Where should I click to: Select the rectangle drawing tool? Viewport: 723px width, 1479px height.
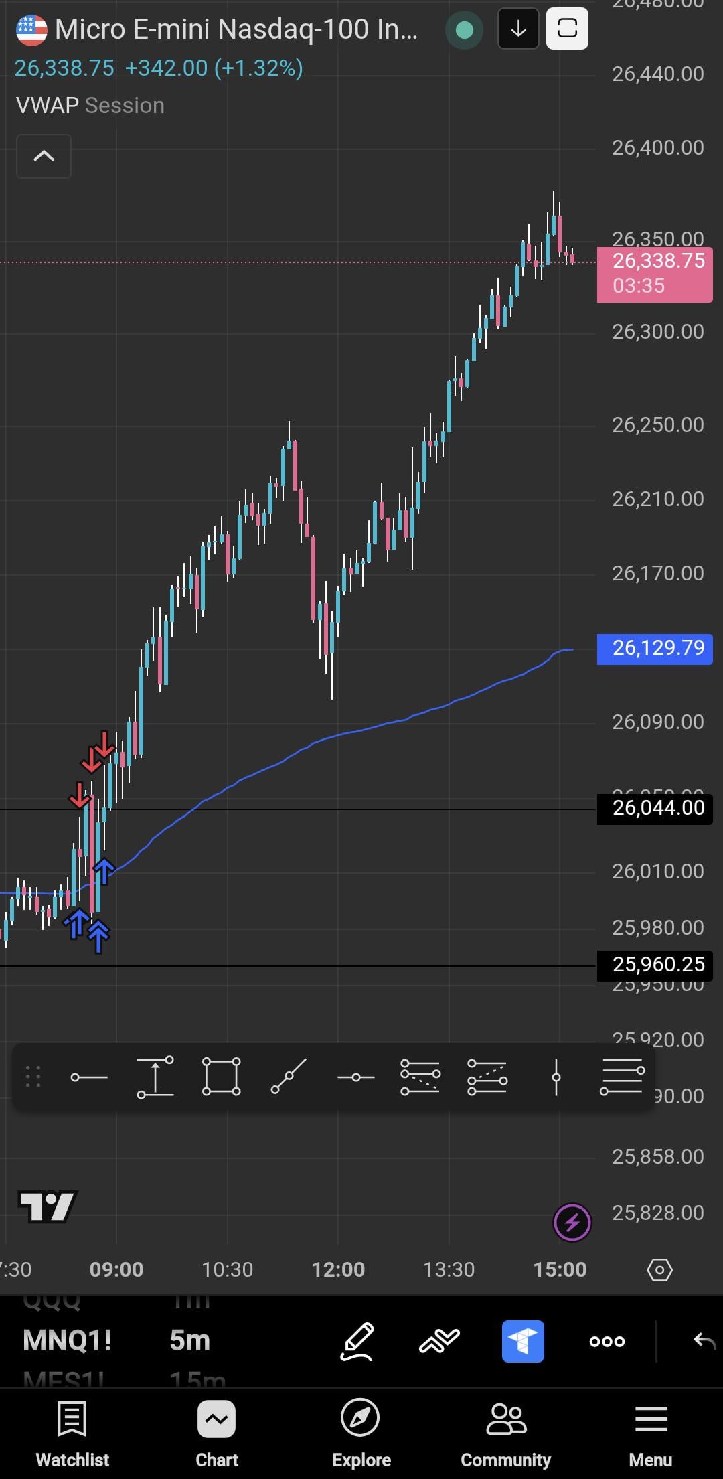coord(221,1077)
